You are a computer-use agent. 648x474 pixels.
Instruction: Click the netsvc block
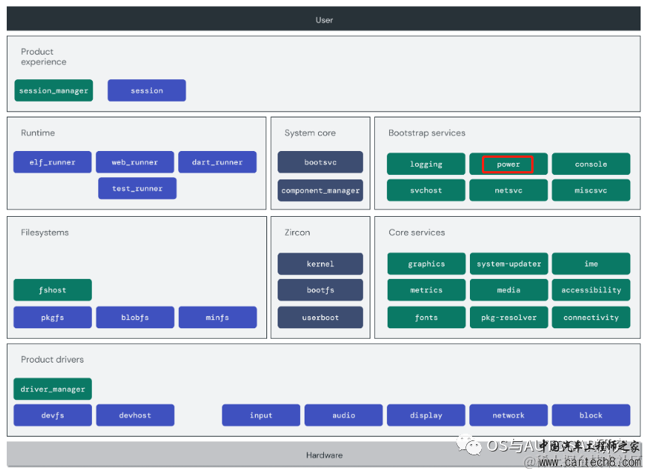pos(508,191)
